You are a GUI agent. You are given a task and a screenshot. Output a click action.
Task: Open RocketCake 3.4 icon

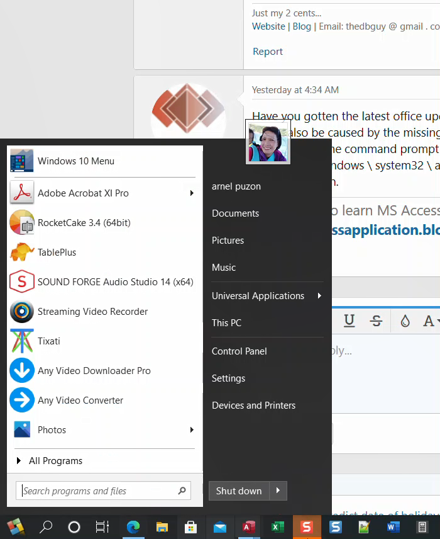22,222
